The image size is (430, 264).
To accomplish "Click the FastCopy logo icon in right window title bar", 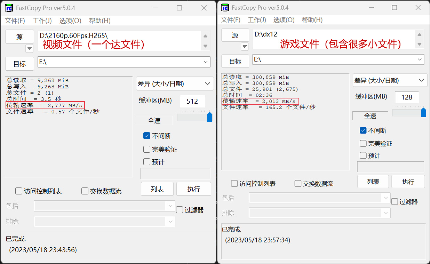I will click(x=224, y=7).
